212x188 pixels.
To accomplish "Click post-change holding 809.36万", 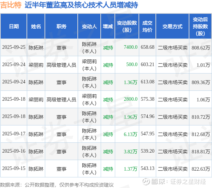I will pyautogui.click(x=201, y=82).
